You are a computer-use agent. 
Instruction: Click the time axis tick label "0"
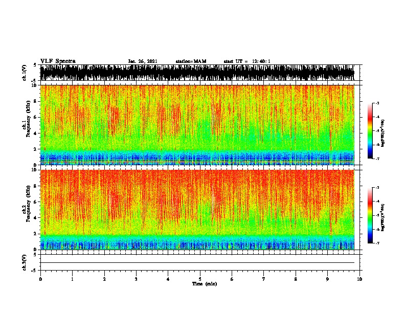click(x=40, y=279)
